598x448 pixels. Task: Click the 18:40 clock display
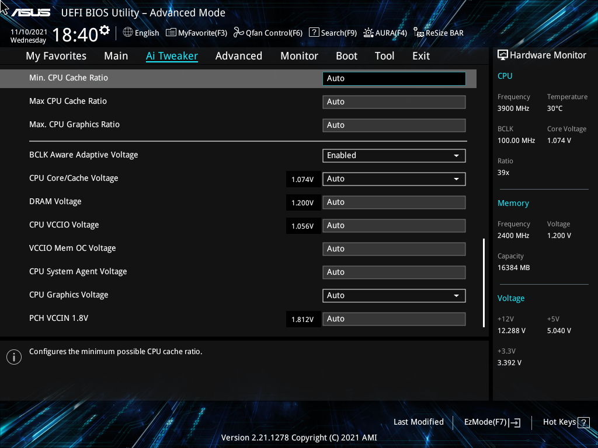(x=75, y=34)
